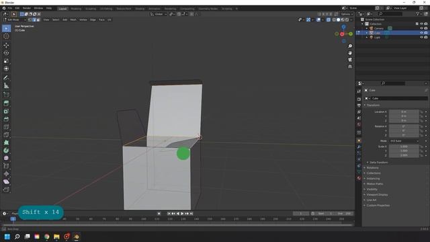Screen dimensions: 430x242
Task: Open the Global transform orientation dropdown
Action: 159,14
